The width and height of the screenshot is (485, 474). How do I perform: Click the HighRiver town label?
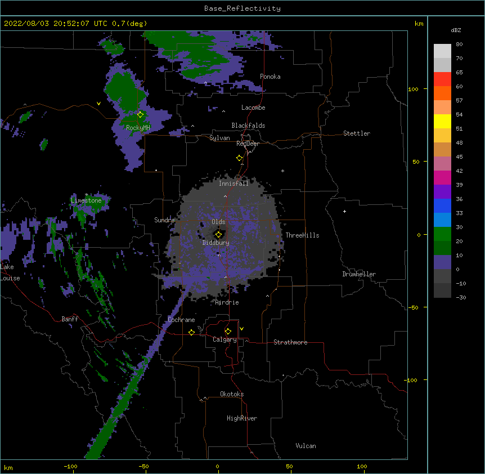pos(242,418)
